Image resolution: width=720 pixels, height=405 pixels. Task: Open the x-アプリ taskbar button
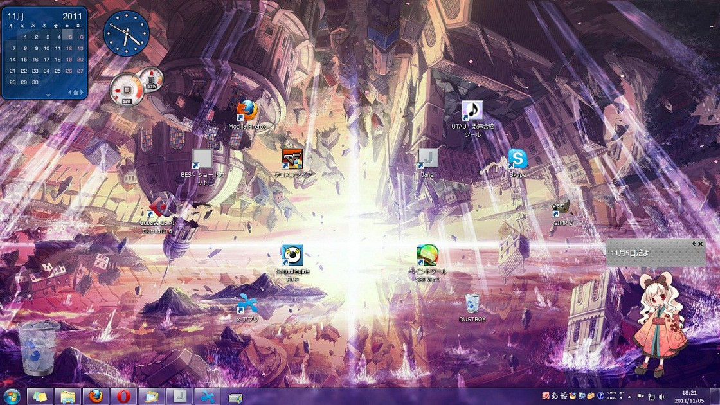point(208,396)
